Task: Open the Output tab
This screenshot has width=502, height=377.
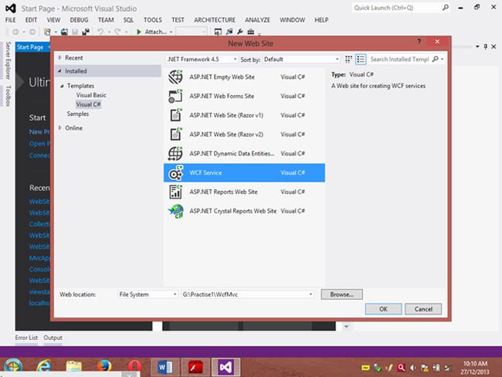Action: pyautogui.click(x=53, y=338)
